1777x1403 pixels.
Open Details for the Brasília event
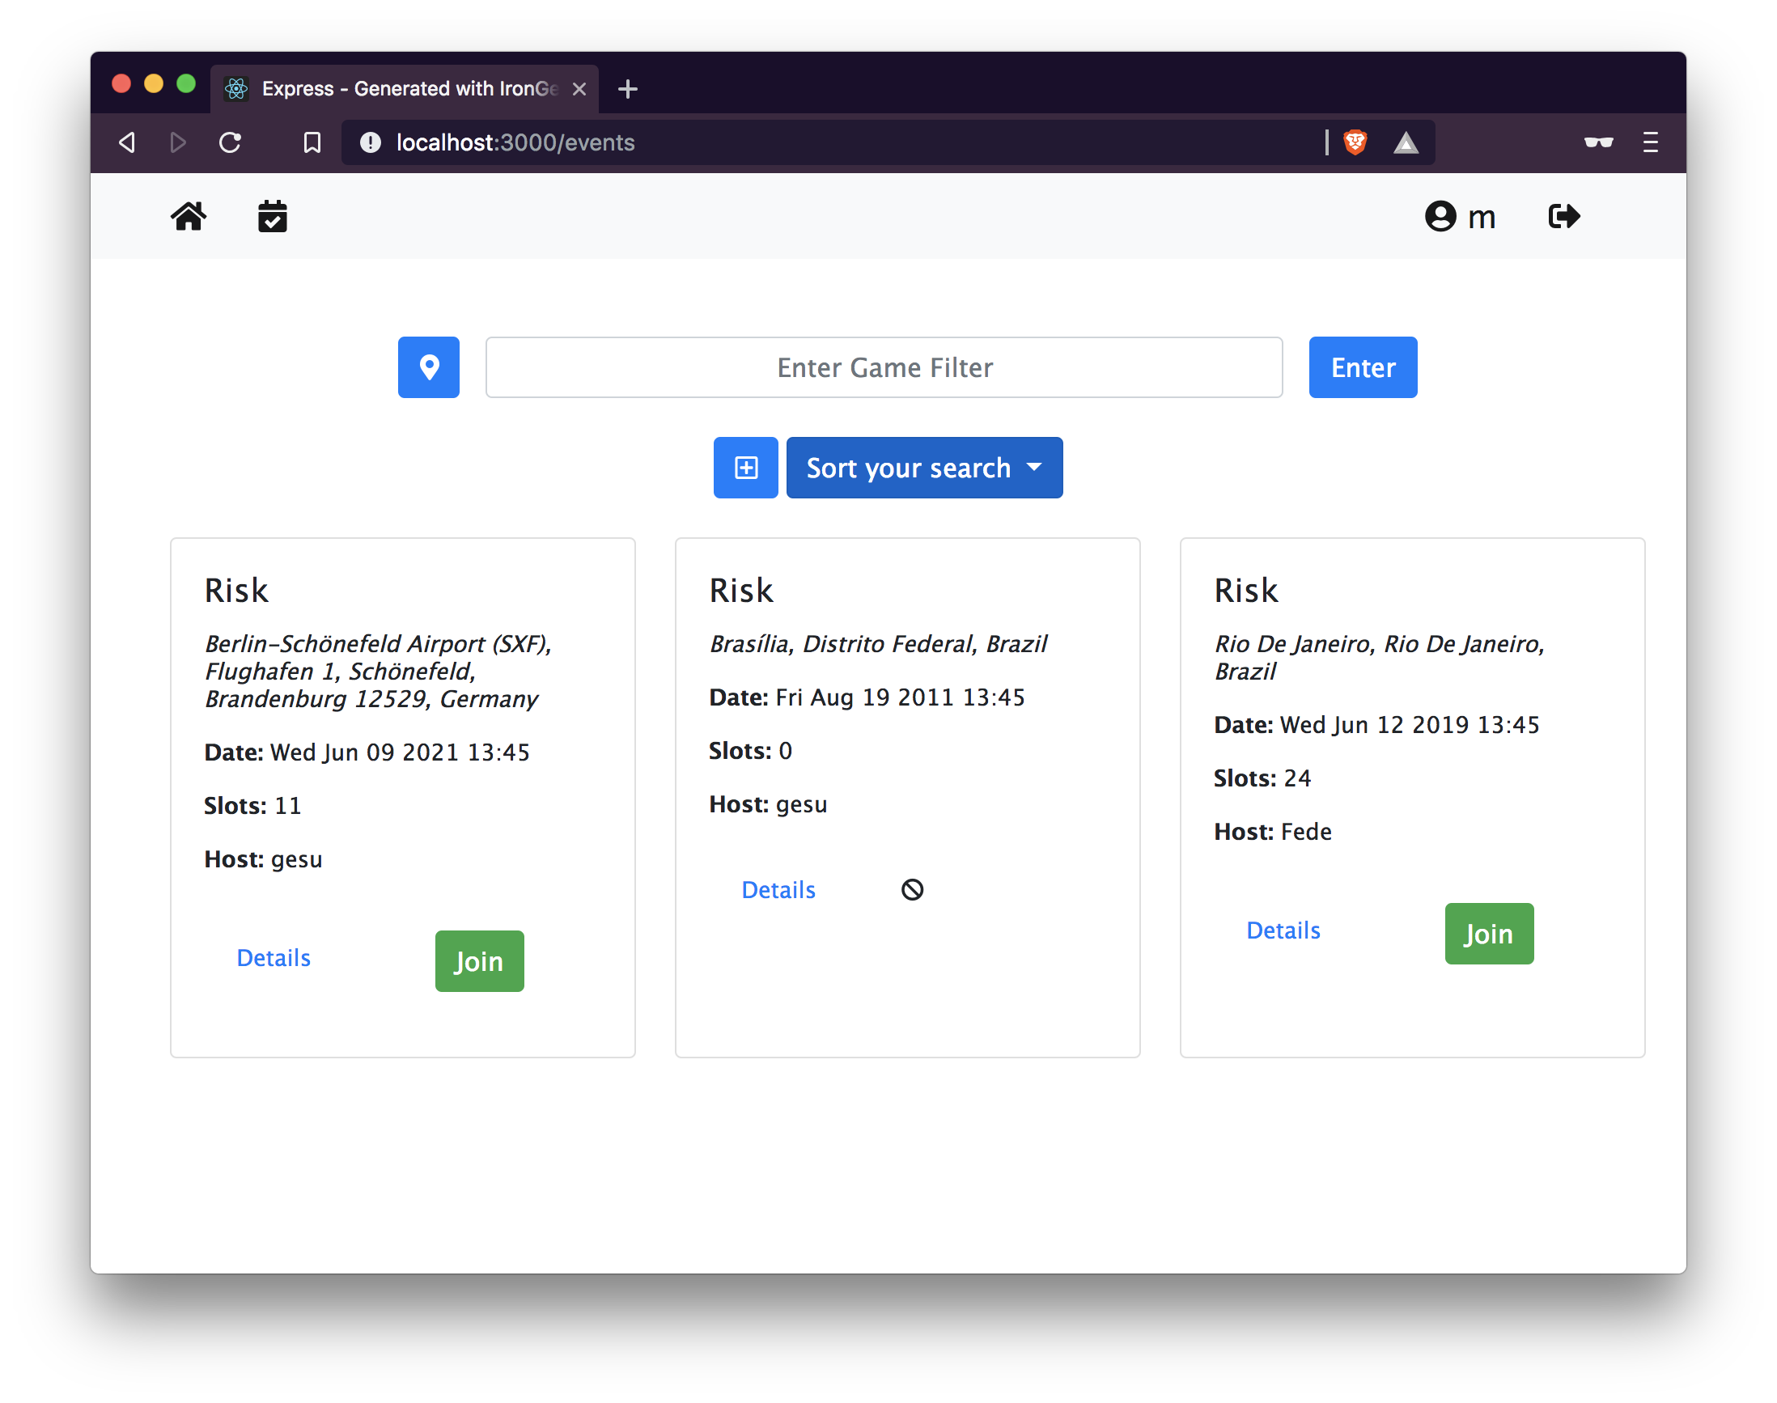pos(778,891)
